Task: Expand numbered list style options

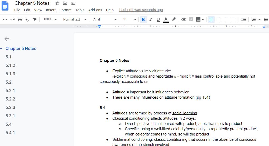Action: (x=260, y=20)
